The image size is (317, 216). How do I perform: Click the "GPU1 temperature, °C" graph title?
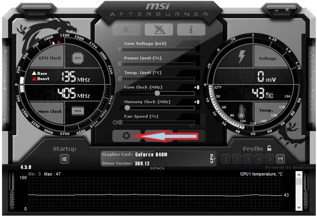pos(261,174)
